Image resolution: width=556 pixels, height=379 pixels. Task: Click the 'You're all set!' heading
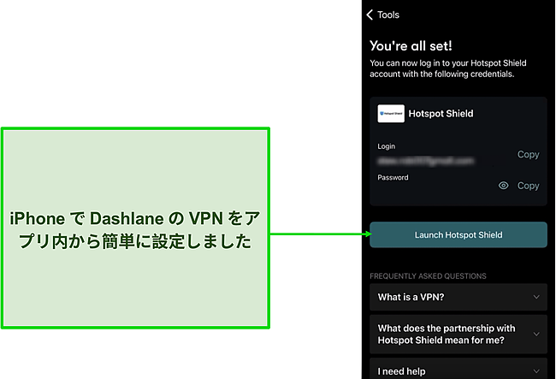[411, 45]
